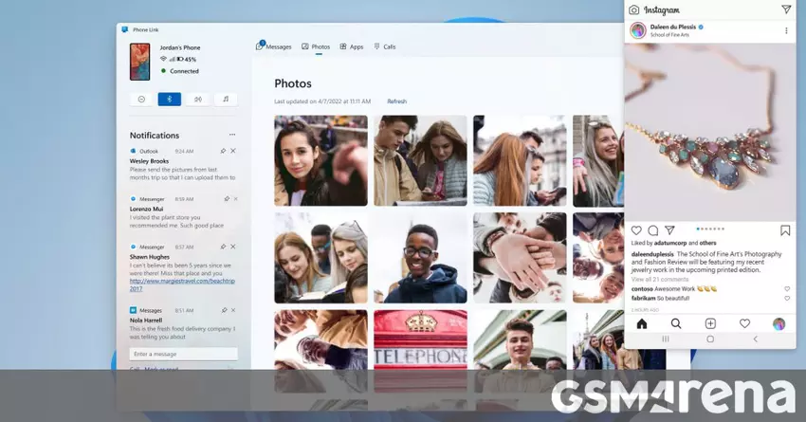Like the necklace post with heart icon
This screenshot has height=422, width=806.
click(636, 230)
